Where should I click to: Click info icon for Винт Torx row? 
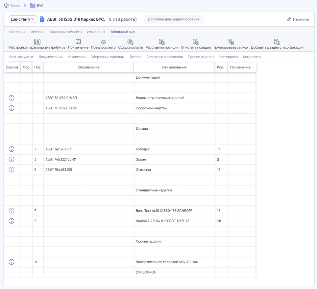[x=12, y=211]
